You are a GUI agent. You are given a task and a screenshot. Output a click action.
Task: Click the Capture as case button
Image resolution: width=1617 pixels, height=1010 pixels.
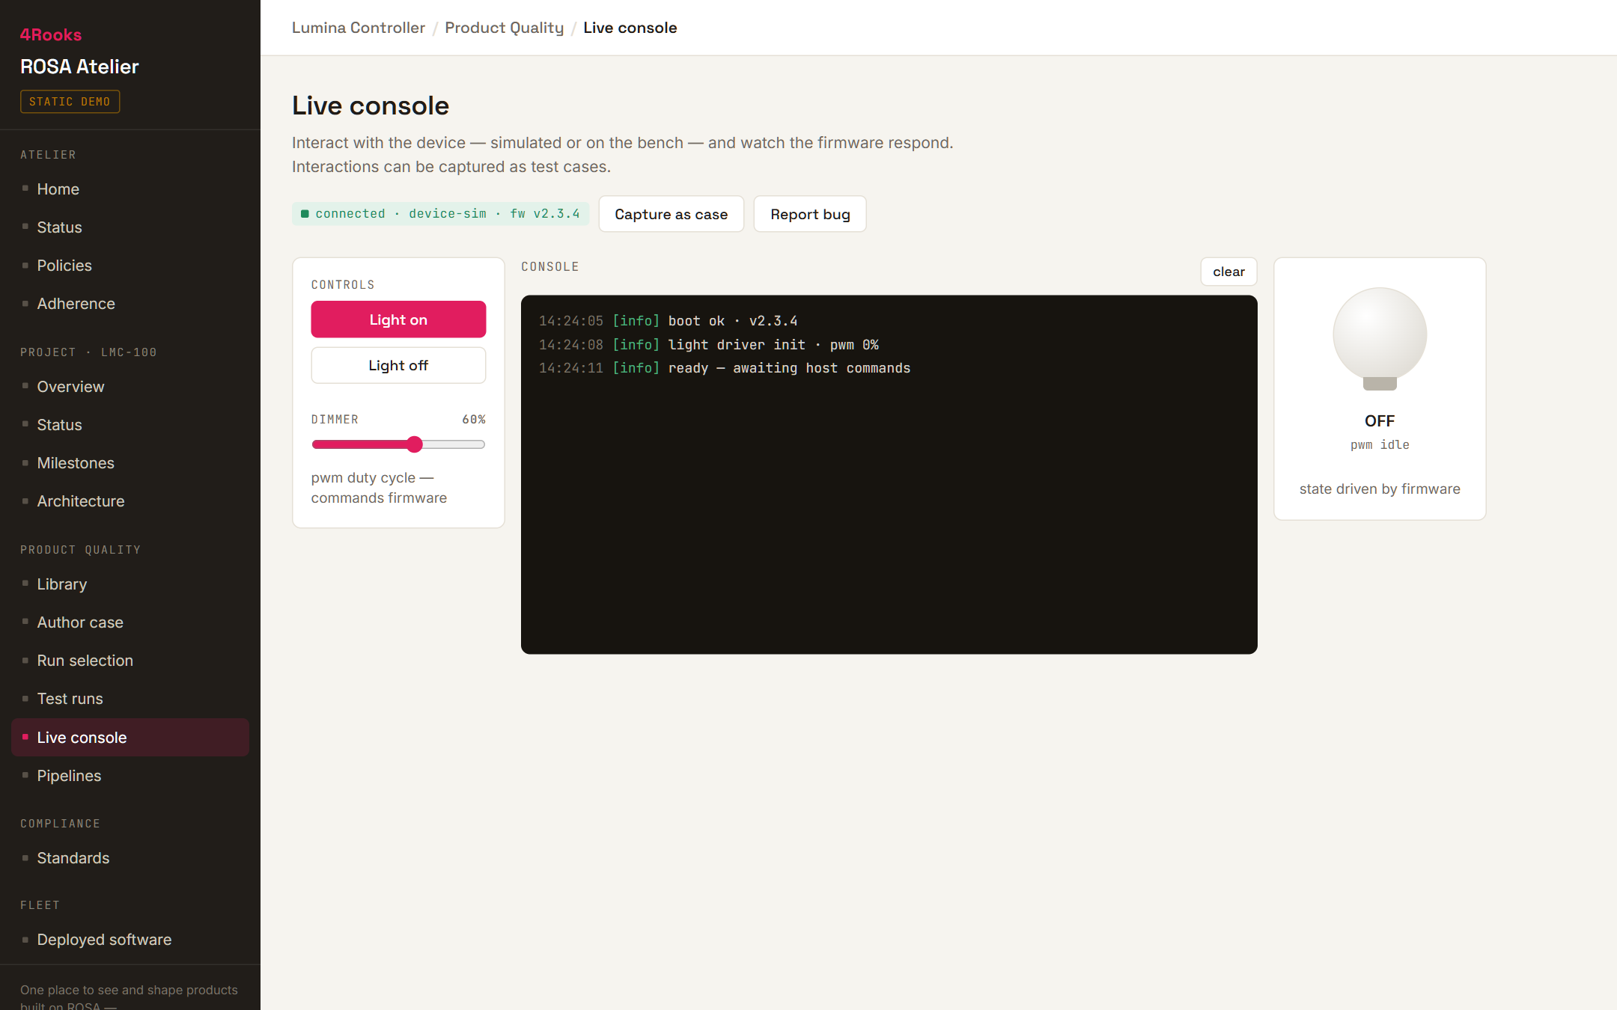pos(672,214)
